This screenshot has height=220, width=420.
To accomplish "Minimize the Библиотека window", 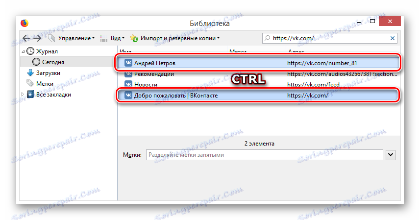I will 359,22.
